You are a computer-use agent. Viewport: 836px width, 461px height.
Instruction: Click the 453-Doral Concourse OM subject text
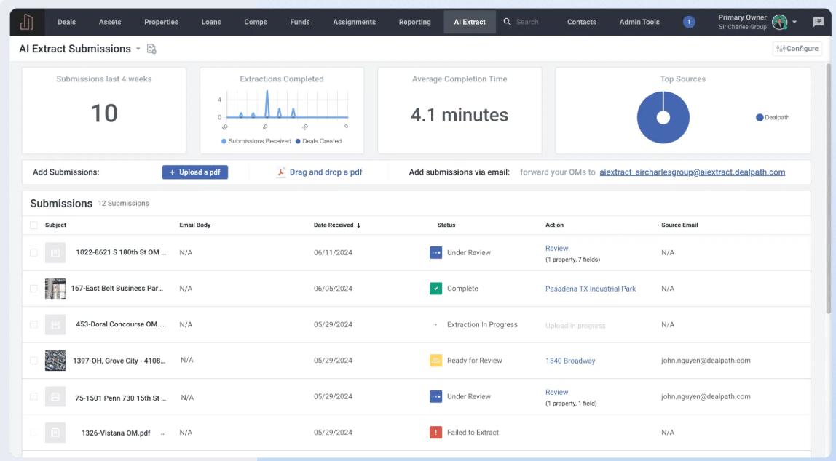[x=120, y=324]
